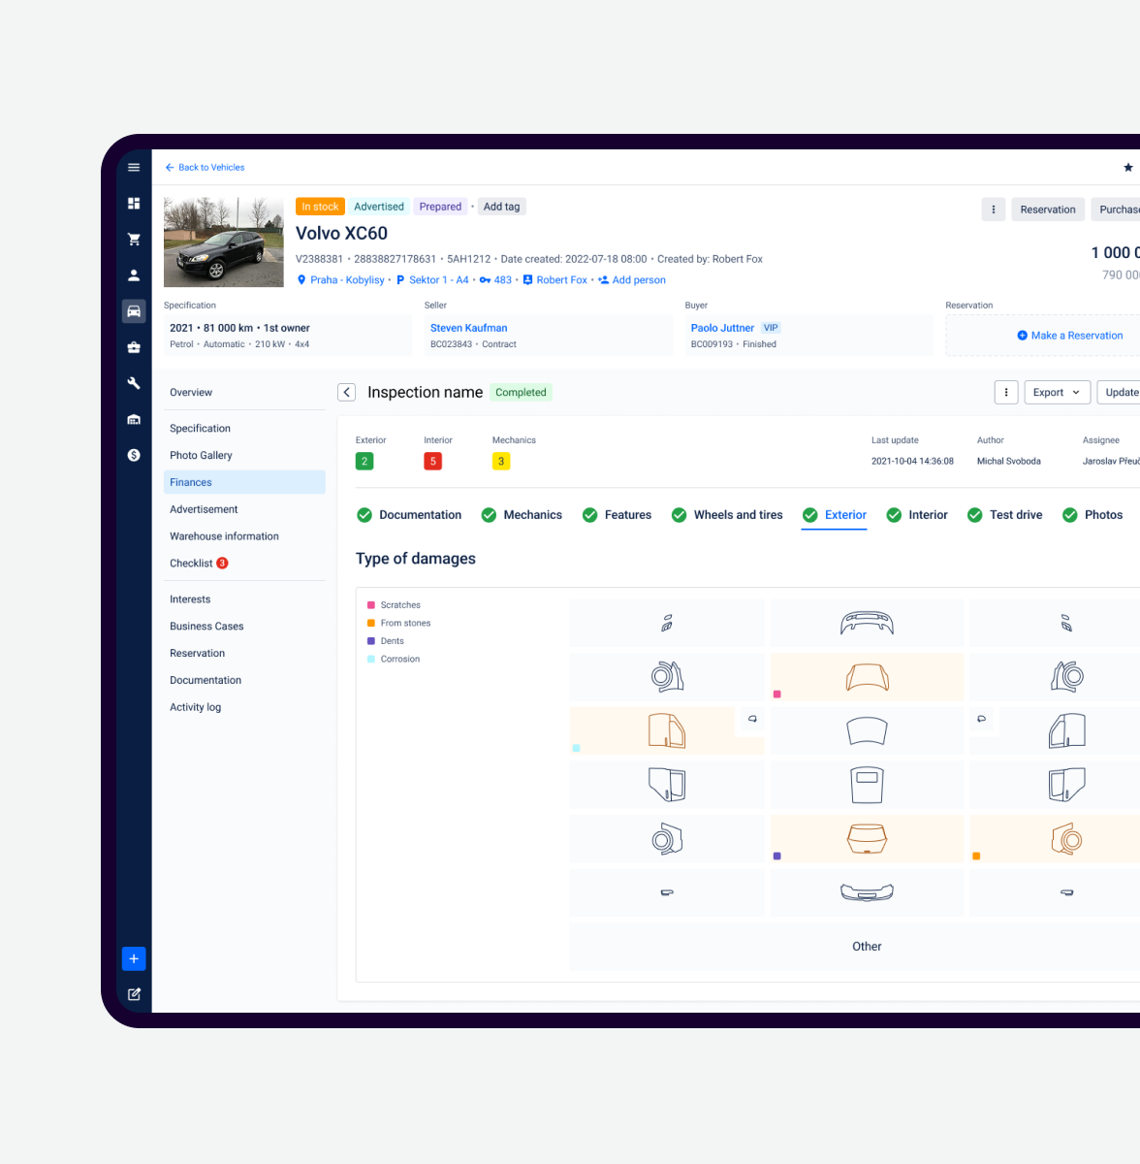1140x1164 pixels.
Task: Open the person/contacts sidebar icon
Action: click(134, 275)
